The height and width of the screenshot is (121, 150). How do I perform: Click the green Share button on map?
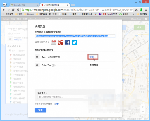139,28
